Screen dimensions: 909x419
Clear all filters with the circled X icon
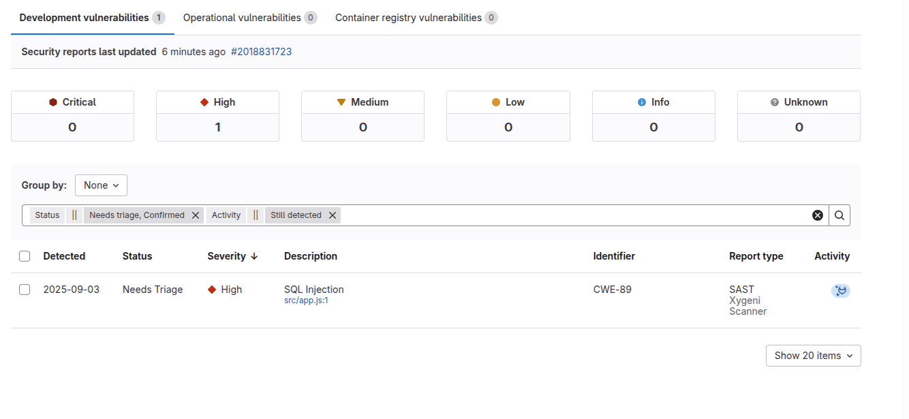[817, 215]
